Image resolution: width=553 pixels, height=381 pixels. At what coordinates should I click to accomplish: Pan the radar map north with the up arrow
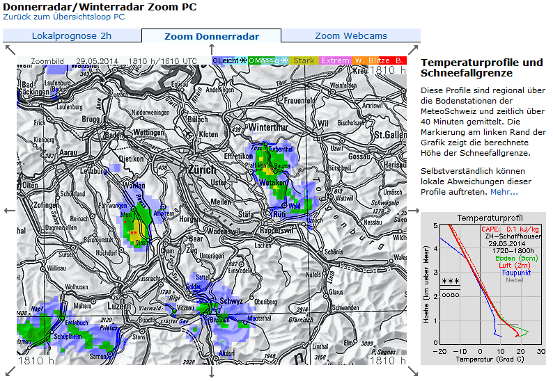pyautogui.click(x=212, y=49)
